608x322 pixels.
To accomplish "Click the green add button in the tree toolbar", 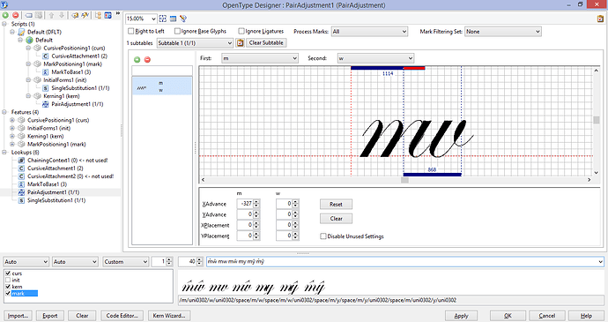I will [x=5, y=15].
